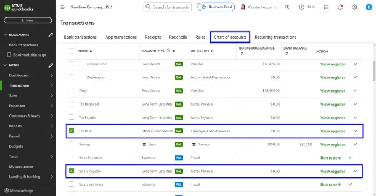376x196 pixels.
Task: Uncheck the Tax Paid checkbox
Action: (x=71, y=131)
